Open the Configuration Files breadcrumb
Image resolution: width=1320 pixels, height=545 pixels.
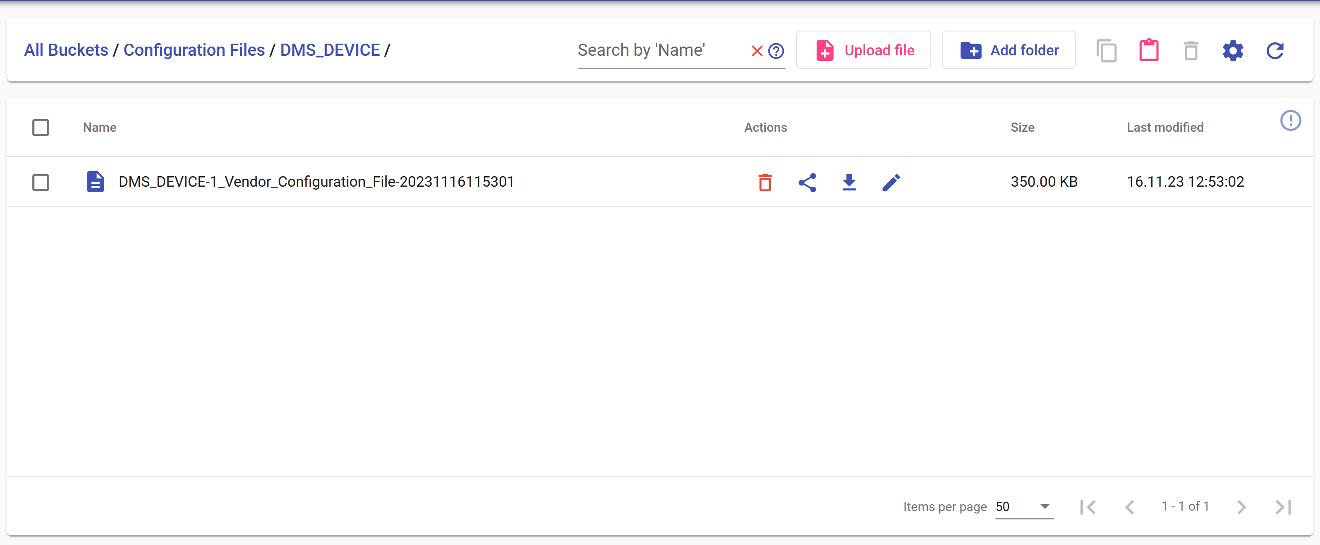tap(194, 50)
